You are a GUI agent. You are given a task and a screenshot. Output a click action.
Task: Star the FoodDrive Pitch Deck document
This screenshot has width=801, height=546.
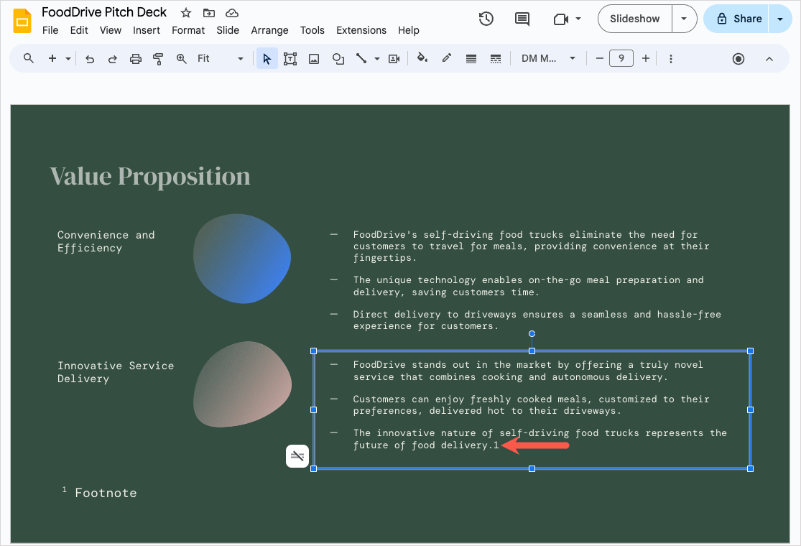click(186, 13)
